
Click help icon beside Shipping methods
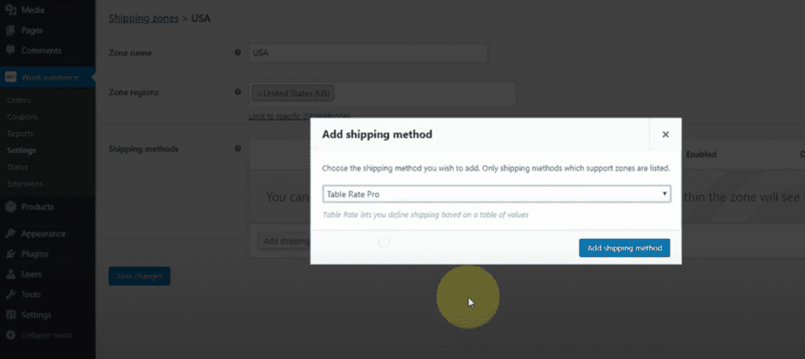point(237,148)
